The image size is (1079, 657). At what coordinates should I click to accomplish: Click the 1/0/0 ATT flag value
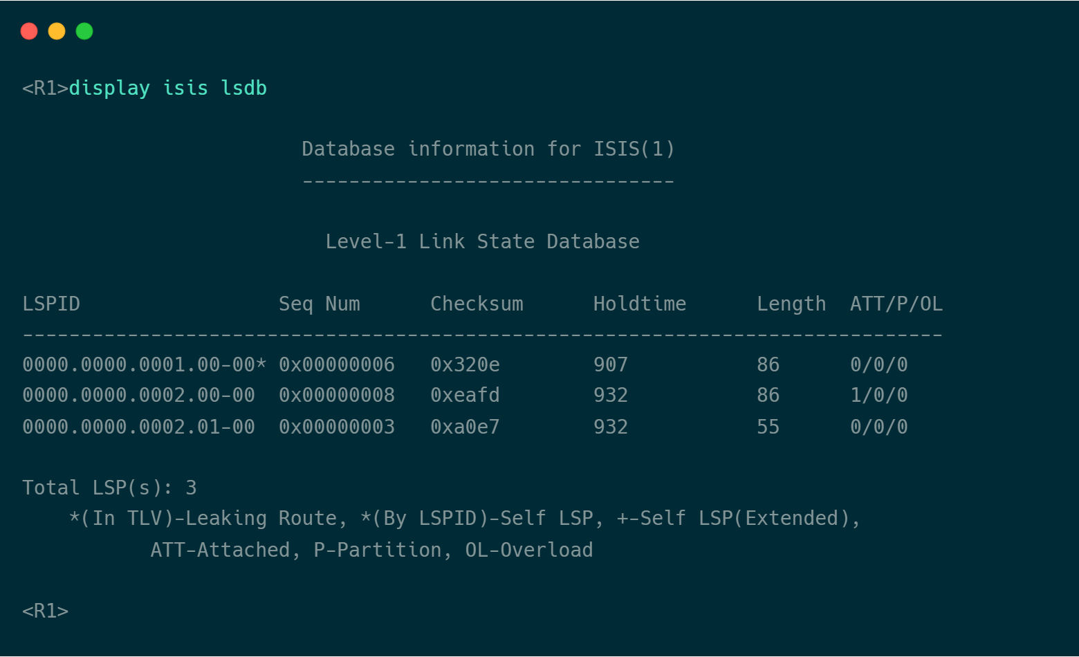click(878, 396)
